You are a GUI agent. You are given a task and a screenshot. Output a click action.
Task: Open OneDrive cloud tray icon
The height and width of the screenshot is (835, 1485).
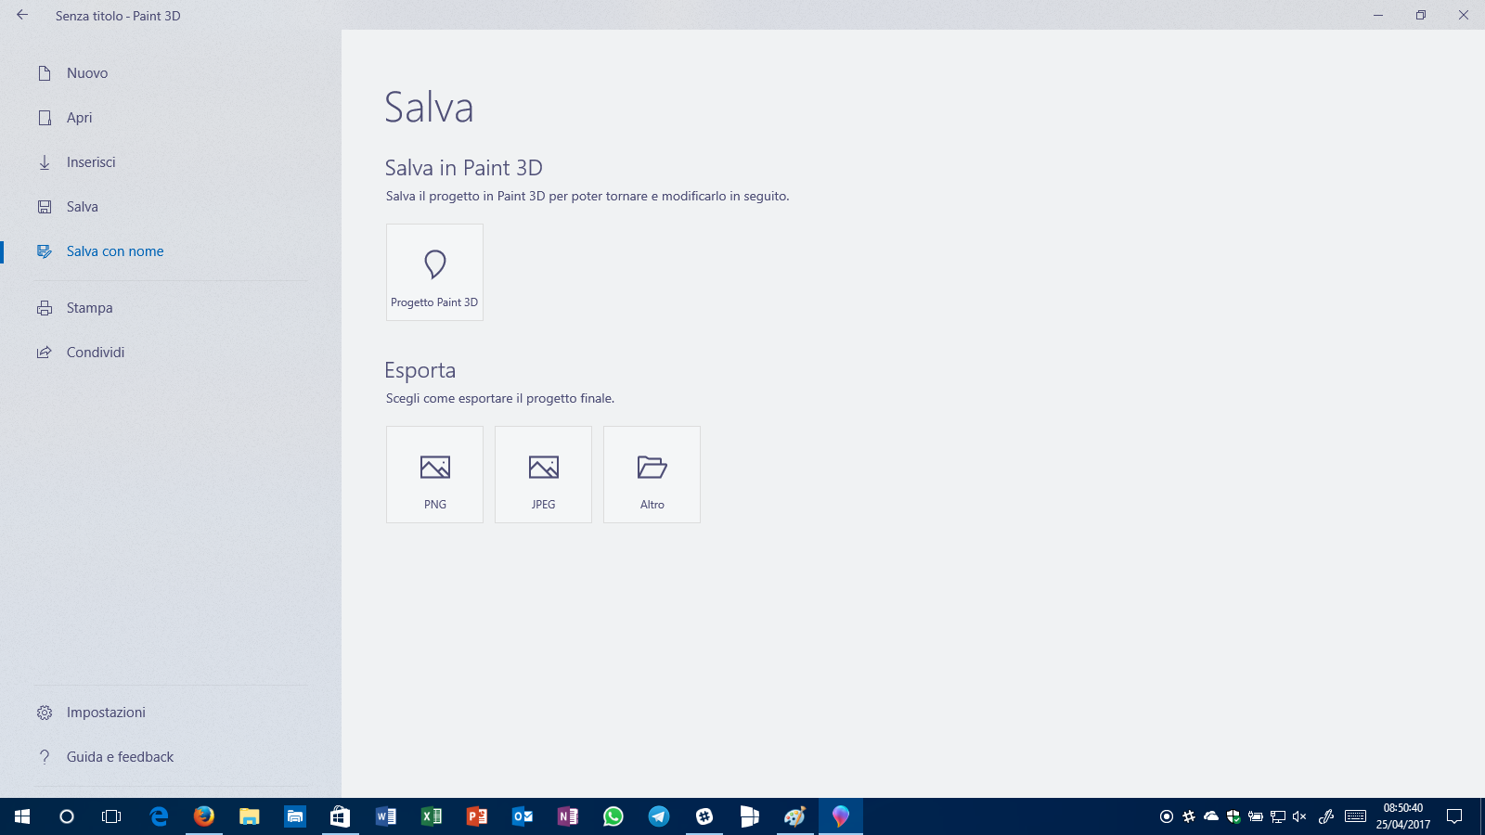1211,816
